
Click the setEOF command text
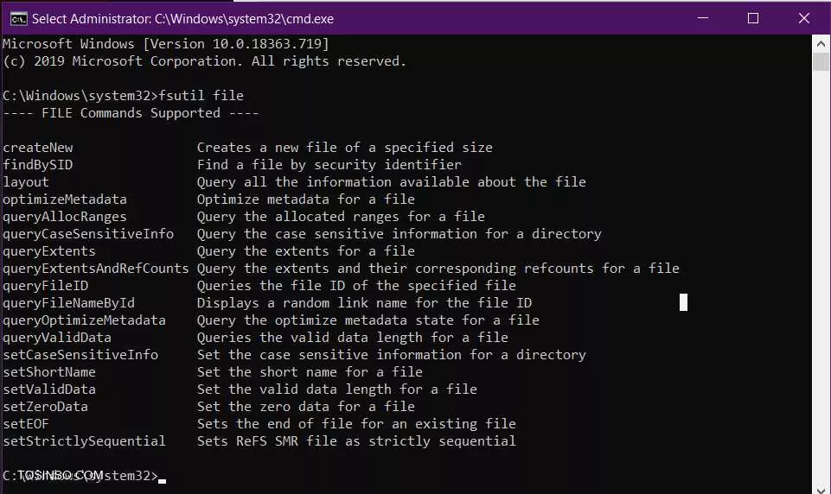[25, 423]
